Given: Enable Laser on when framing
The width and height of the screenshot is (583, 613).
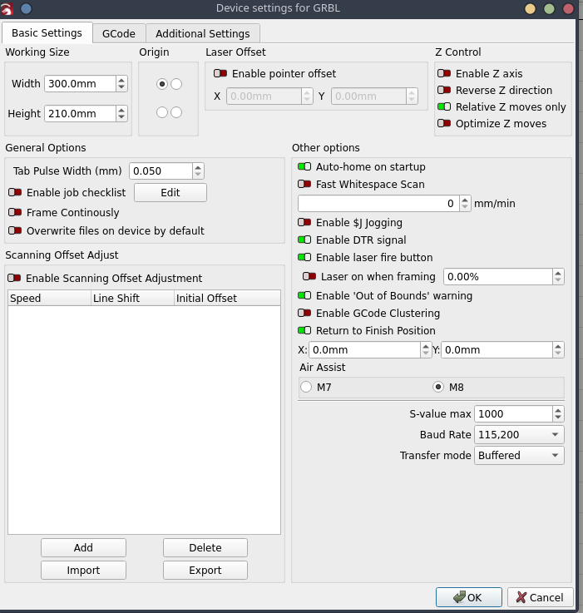Looking at the screenshot, I should click(x=309, y=276).
